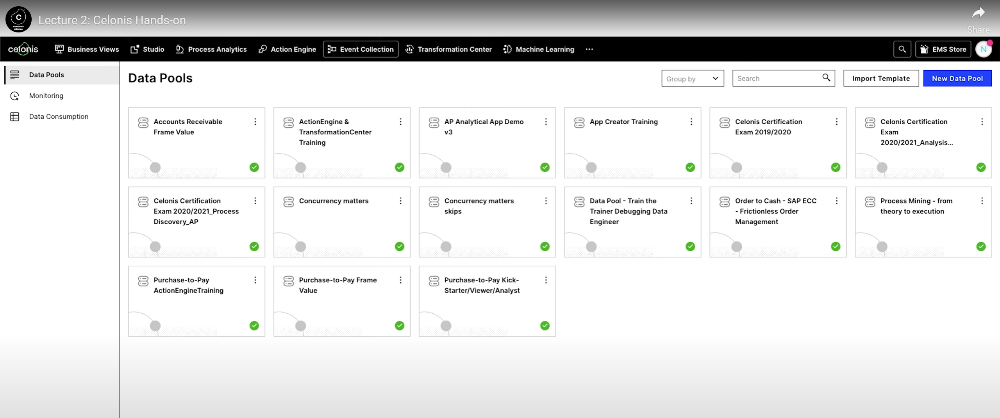
Task: Click the database icon on Order to Cash card
Action: click(x=725, y=202)
